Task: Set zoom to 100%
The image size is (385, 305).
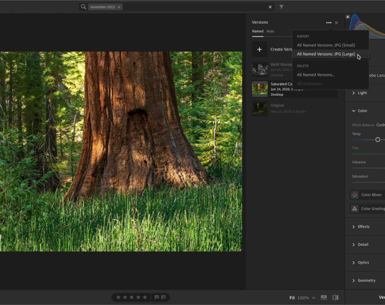Action: tap(303, 298)
